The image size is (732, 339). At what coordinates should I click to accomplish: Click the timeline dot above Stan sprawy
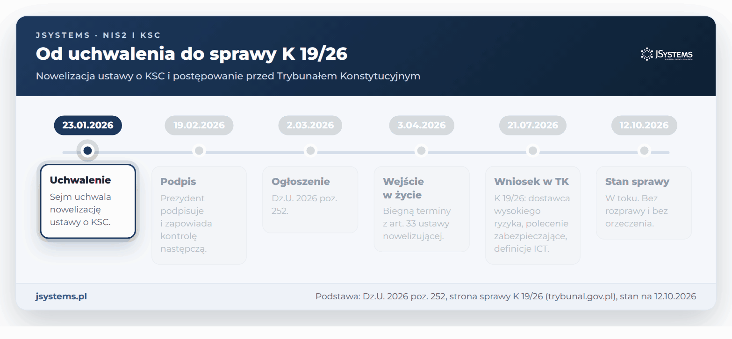coord(644,150)
